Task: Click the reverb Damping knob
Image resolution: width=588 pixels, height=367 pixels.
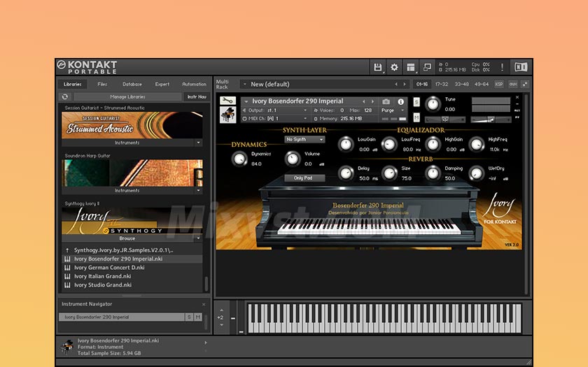Action: (x=433, y=173)
